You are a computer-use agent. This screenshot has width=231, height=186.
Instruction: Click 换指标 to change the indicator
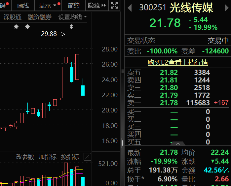pos(70,157)
